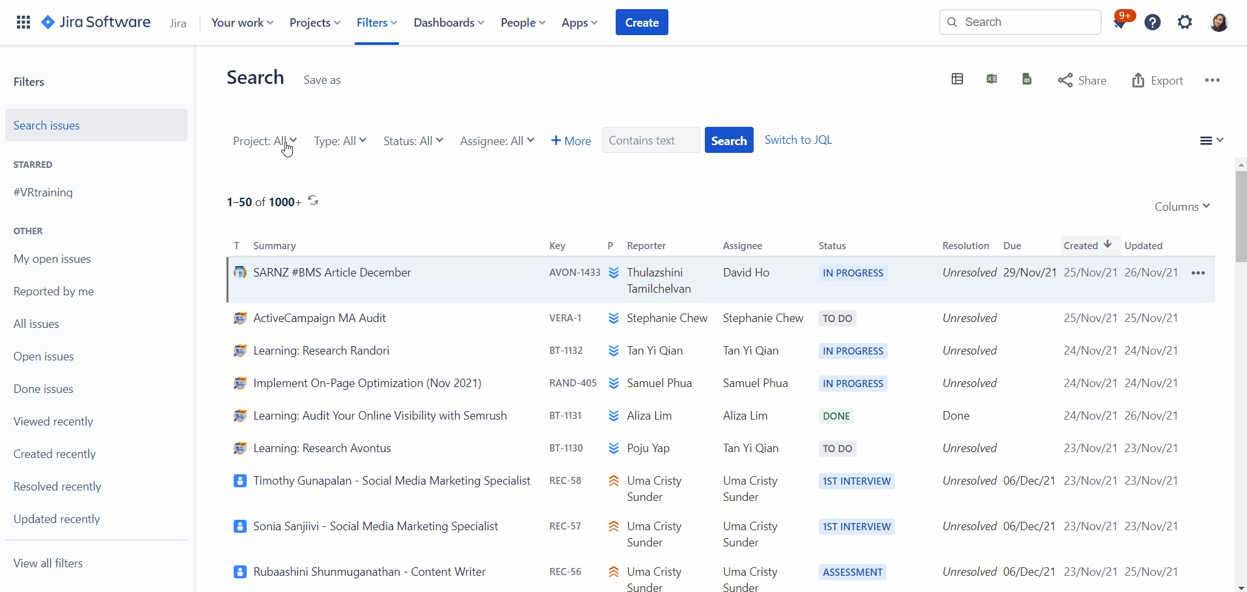Open the Apps menu
Image resolution: width=1247 pixels, height=592 pixels.
(x=579, y=23)
